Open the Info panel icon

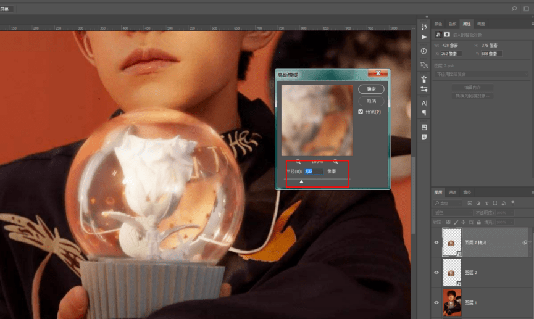pyautogui.click(x=424, y=51)
